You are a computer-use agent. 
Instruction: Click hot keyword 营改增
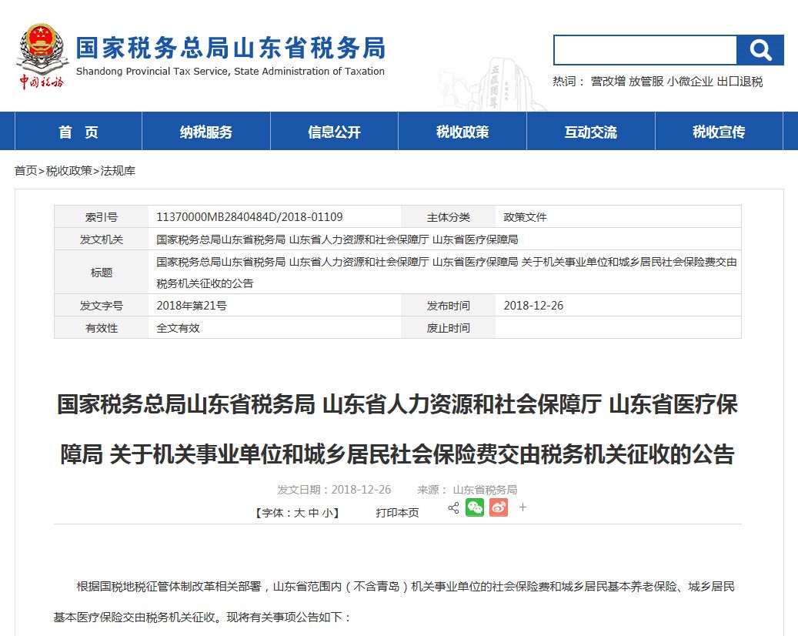pyautogui.click(x=608, y=82)
